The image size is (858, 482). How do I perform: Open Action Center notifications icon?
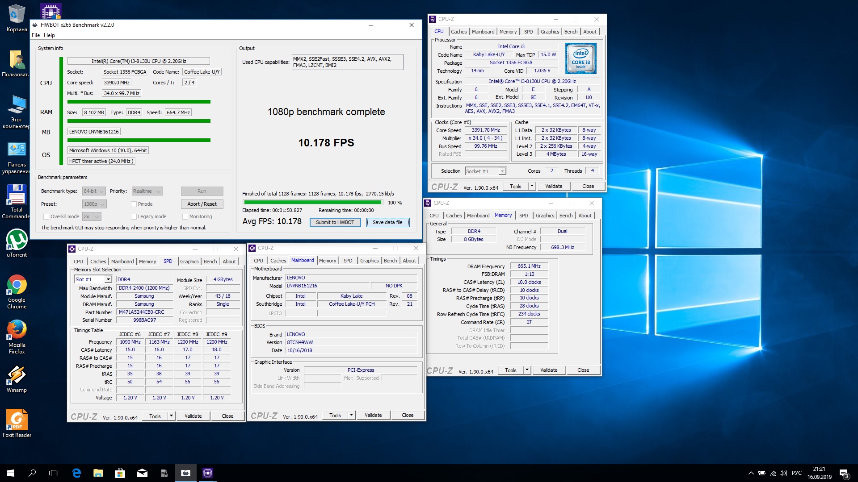click(844, 473)
